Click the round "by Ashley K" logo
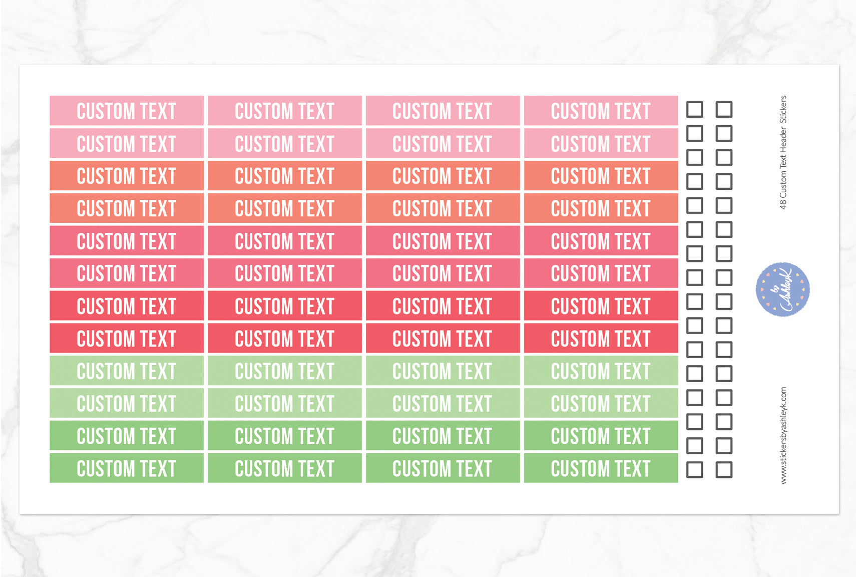Image resolution: width=856 pixels, height=577 pixels. (x=782, y=290)
